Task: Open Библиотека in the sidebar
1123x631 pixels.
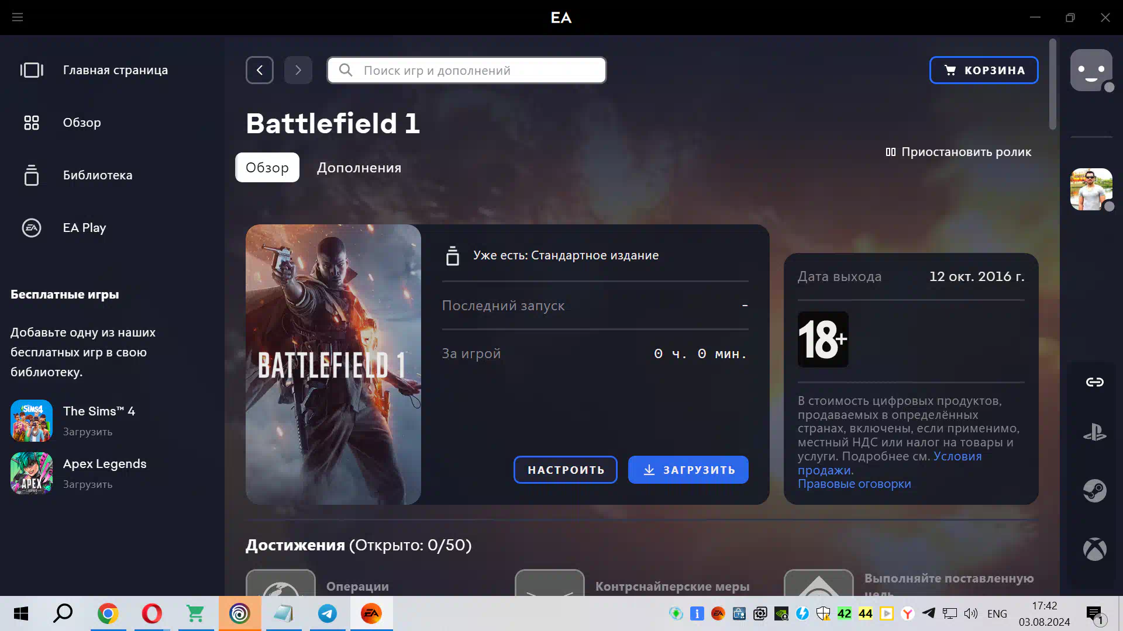Action: click(x=112, y=175)
